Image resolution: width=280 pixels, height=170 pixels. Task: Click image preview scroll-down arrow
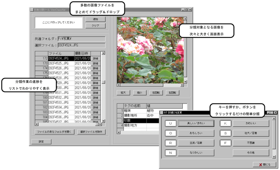(x=185, y=82)
